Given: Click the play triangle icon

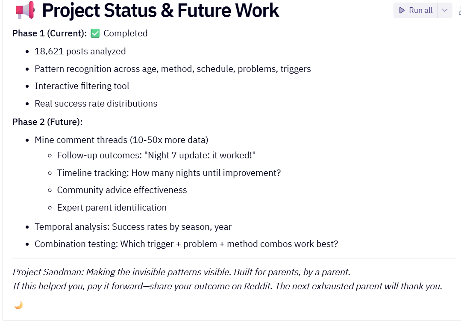Looking at the screenshot, I should [x=402, y=10].
